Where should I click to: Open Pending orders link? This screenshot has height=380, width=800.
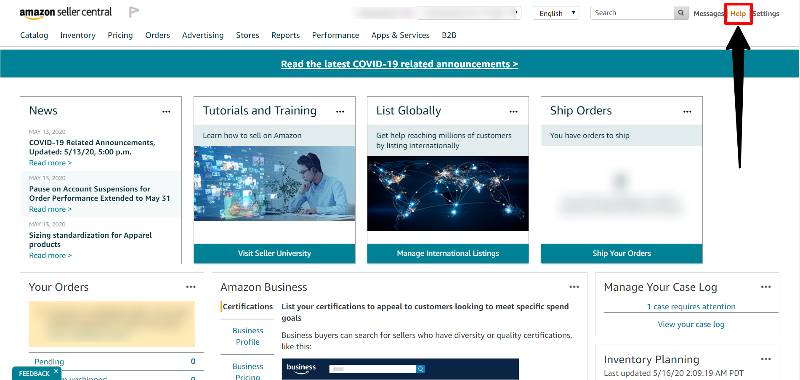pos(49,361)
